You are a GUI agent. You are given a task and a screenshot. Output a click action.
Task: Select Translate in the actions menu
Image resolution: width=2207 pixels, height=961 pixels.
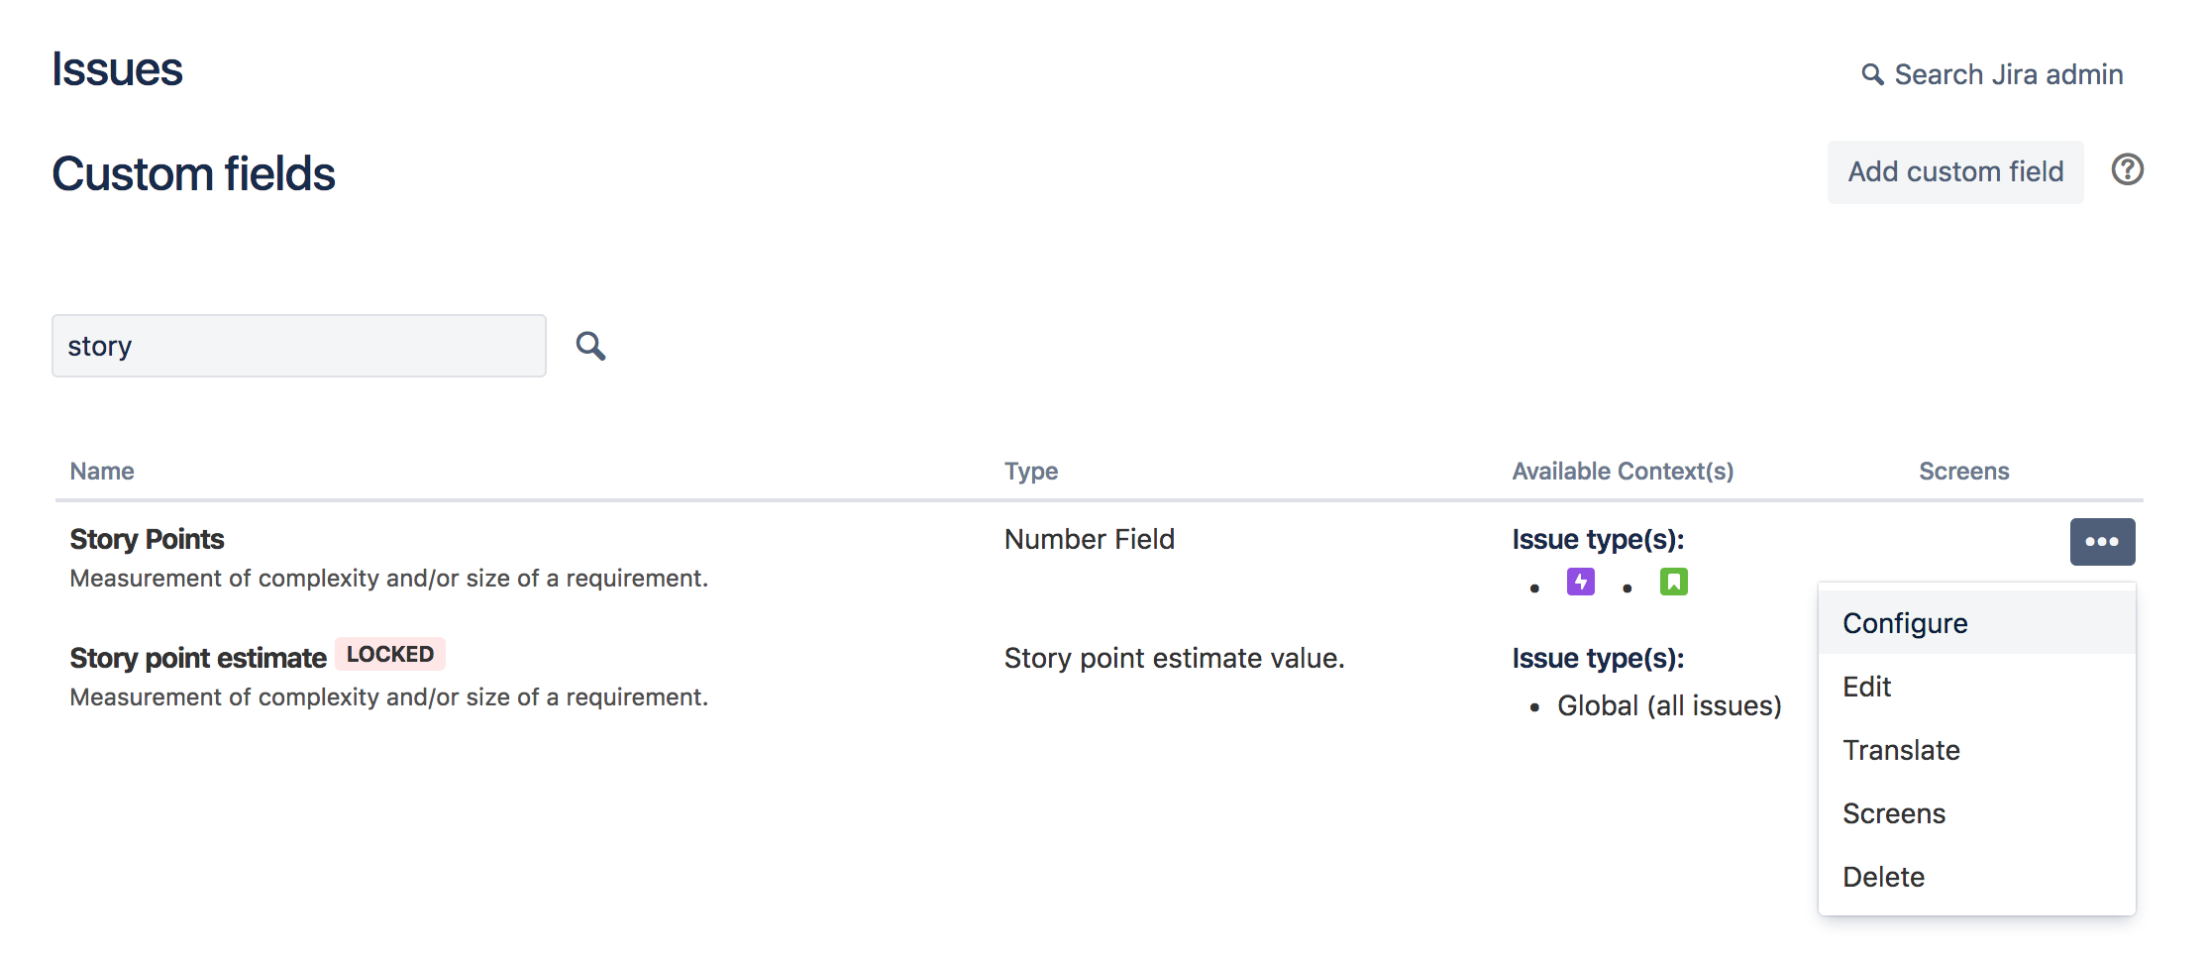coord(1901,750)
